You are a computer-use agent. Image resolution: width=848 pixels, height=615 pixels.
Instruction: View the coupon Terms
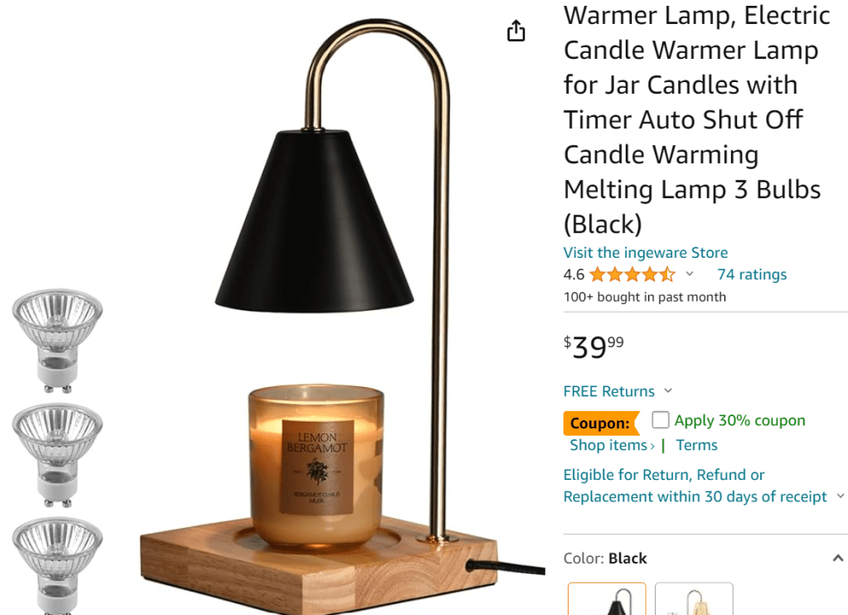click(696, 445)
